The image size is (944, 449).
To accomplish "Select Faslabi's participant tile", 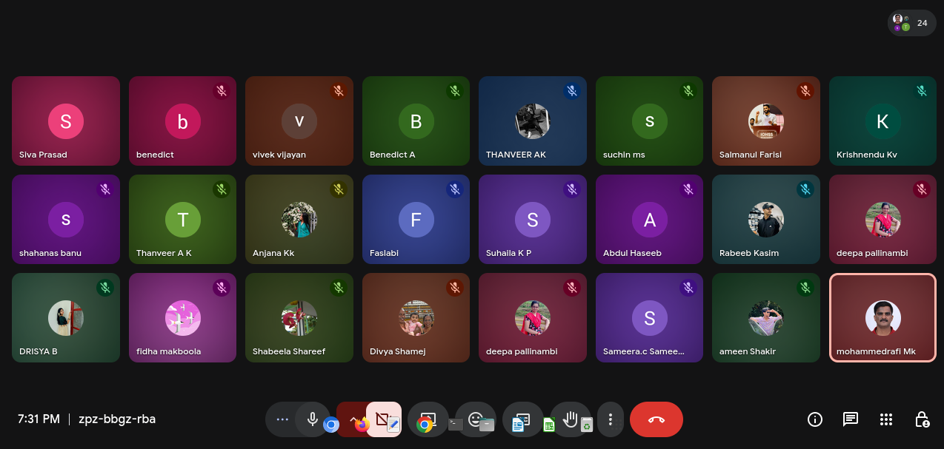I will click(x=416, y=219).
